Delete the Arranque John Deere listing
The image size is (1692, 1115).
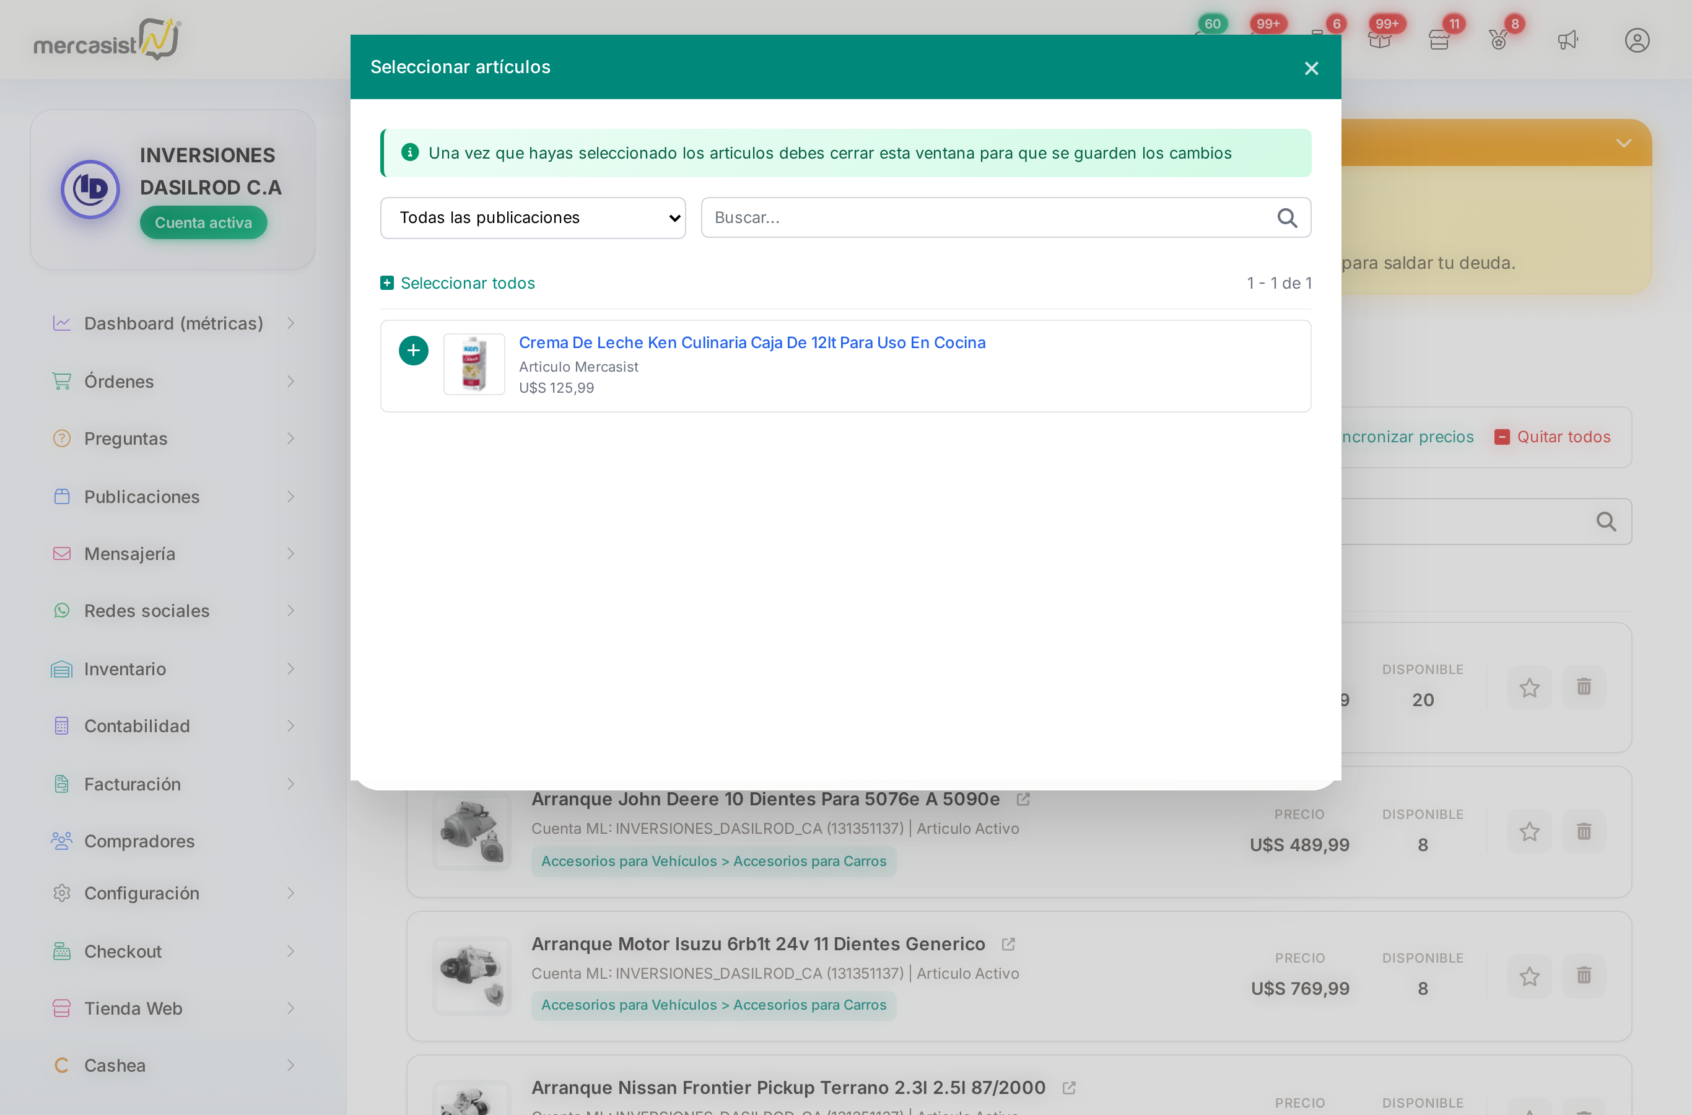click(x=1584, y=831)
